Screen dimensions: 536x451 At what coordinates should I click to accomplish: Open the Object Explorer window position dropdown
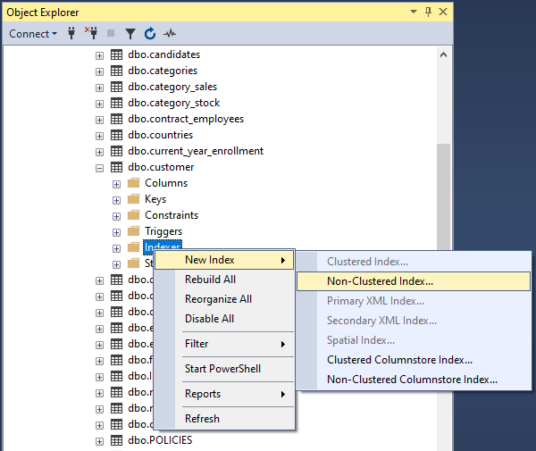[413, 12]
